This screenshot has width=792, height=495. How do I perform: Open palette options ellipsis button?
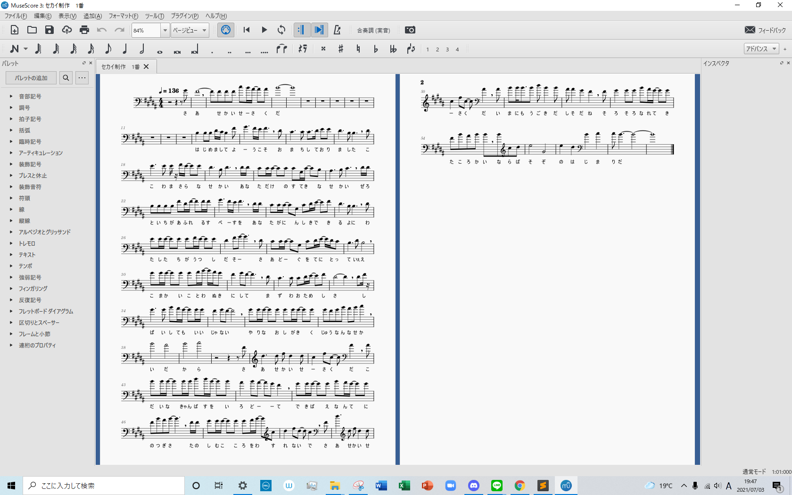point(82,78)
